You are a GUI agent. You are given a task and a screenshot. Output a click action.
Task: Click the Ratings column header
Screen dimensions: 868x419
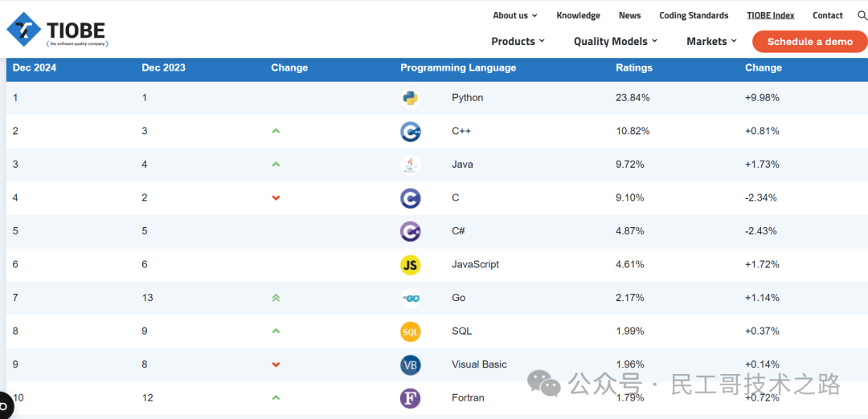coord(634,68)
